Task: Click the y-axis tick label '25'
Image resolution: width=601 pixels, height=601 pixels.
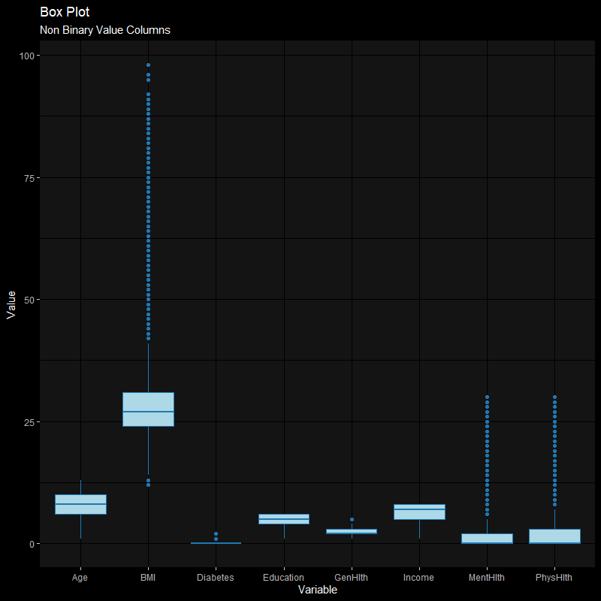Action: click(29, 422)
